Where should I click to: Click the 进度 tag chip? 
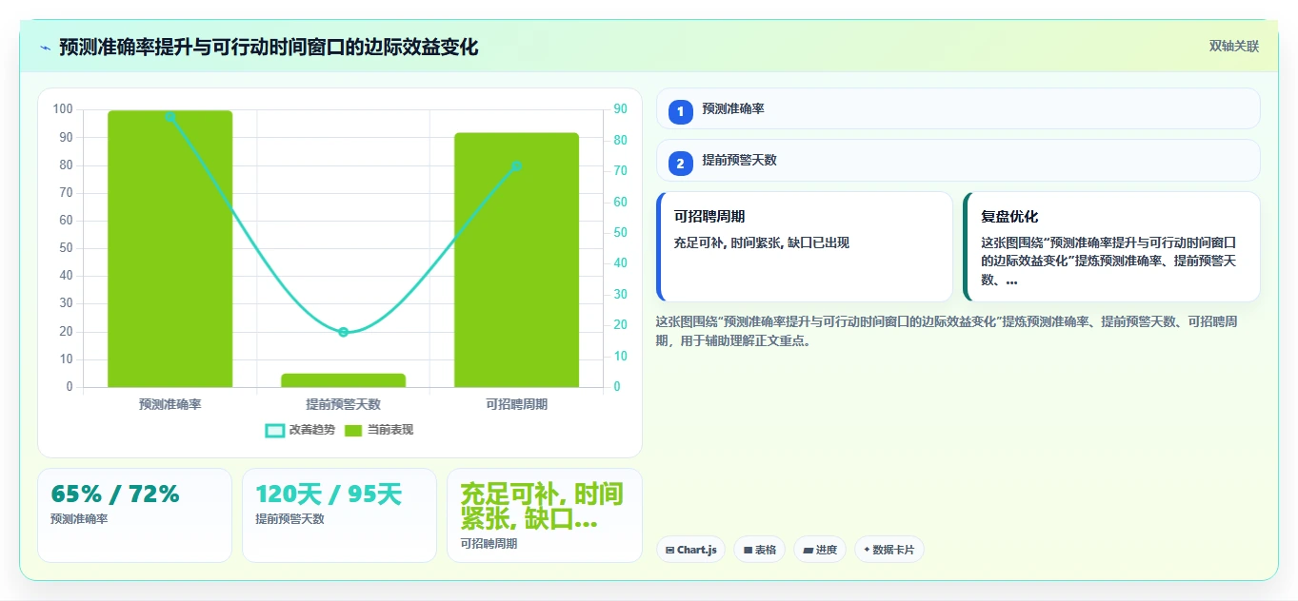coord(819,550)
